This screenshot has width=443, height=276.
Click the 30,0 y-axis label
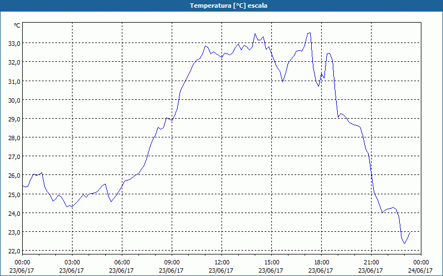13,100
